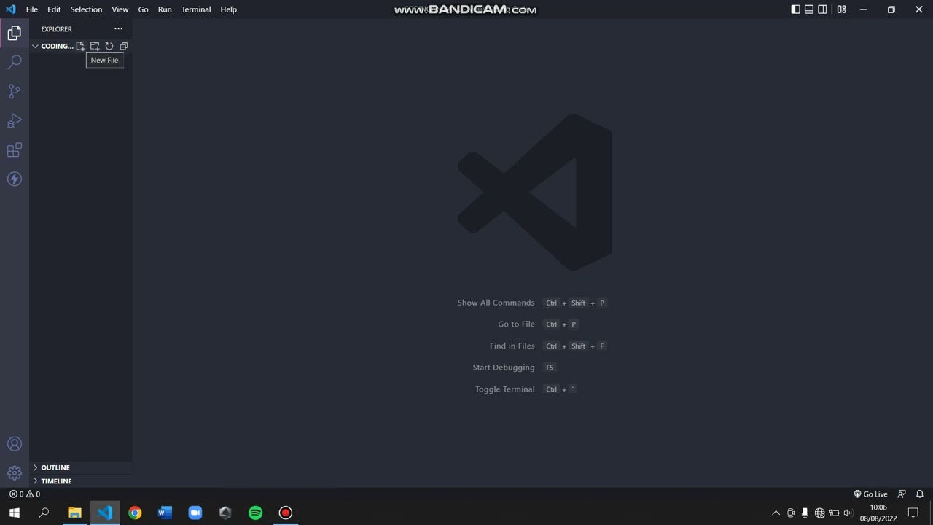Click the VS Code taskbar icon
This screenshot has width=933, height=525.
105,513
